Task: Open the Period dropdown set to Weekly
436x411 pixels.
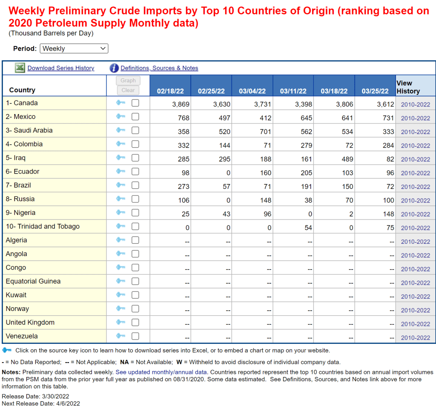Action: (x=74, y=49)
